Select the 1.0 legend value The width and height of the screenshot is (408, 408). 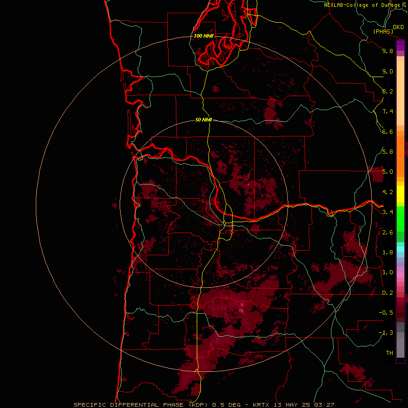click(x=388, y=272)
